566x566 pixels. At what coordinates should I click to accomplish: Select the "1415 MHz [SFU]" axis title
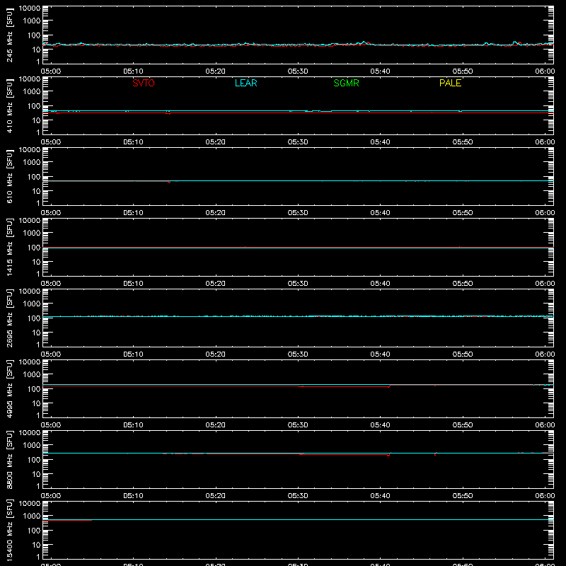(x=9, y=247)
